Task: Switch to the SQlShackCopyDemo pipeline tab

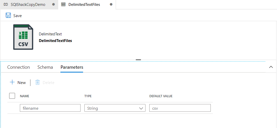Action: pyautogui.click(x=28, y=5)
